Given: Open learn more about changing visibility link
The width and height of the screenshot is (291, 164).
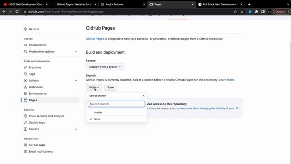Looking at the screenshot, I should pyautogui.click(x=206, y=108).
